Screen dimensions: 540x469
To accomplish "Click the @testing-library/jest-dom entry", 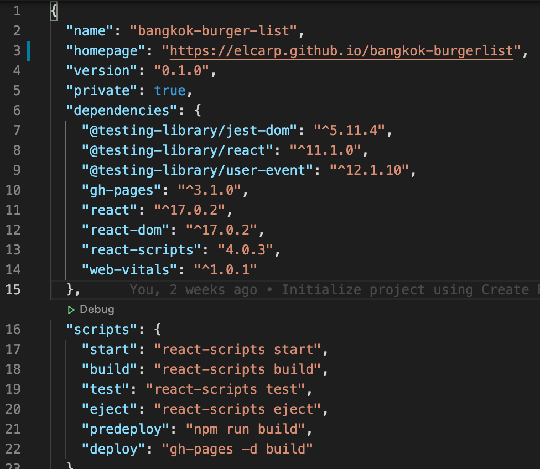I will 160,130.
